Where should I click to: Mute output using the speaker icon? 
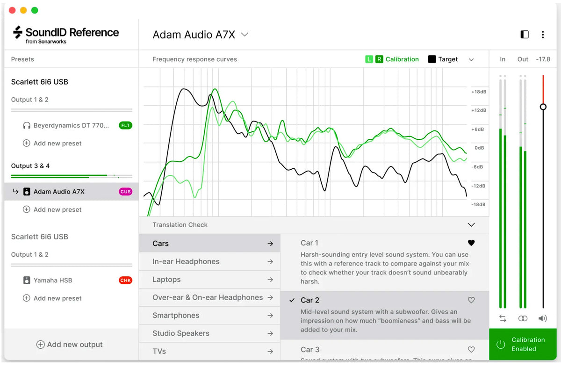click(543, 318)
